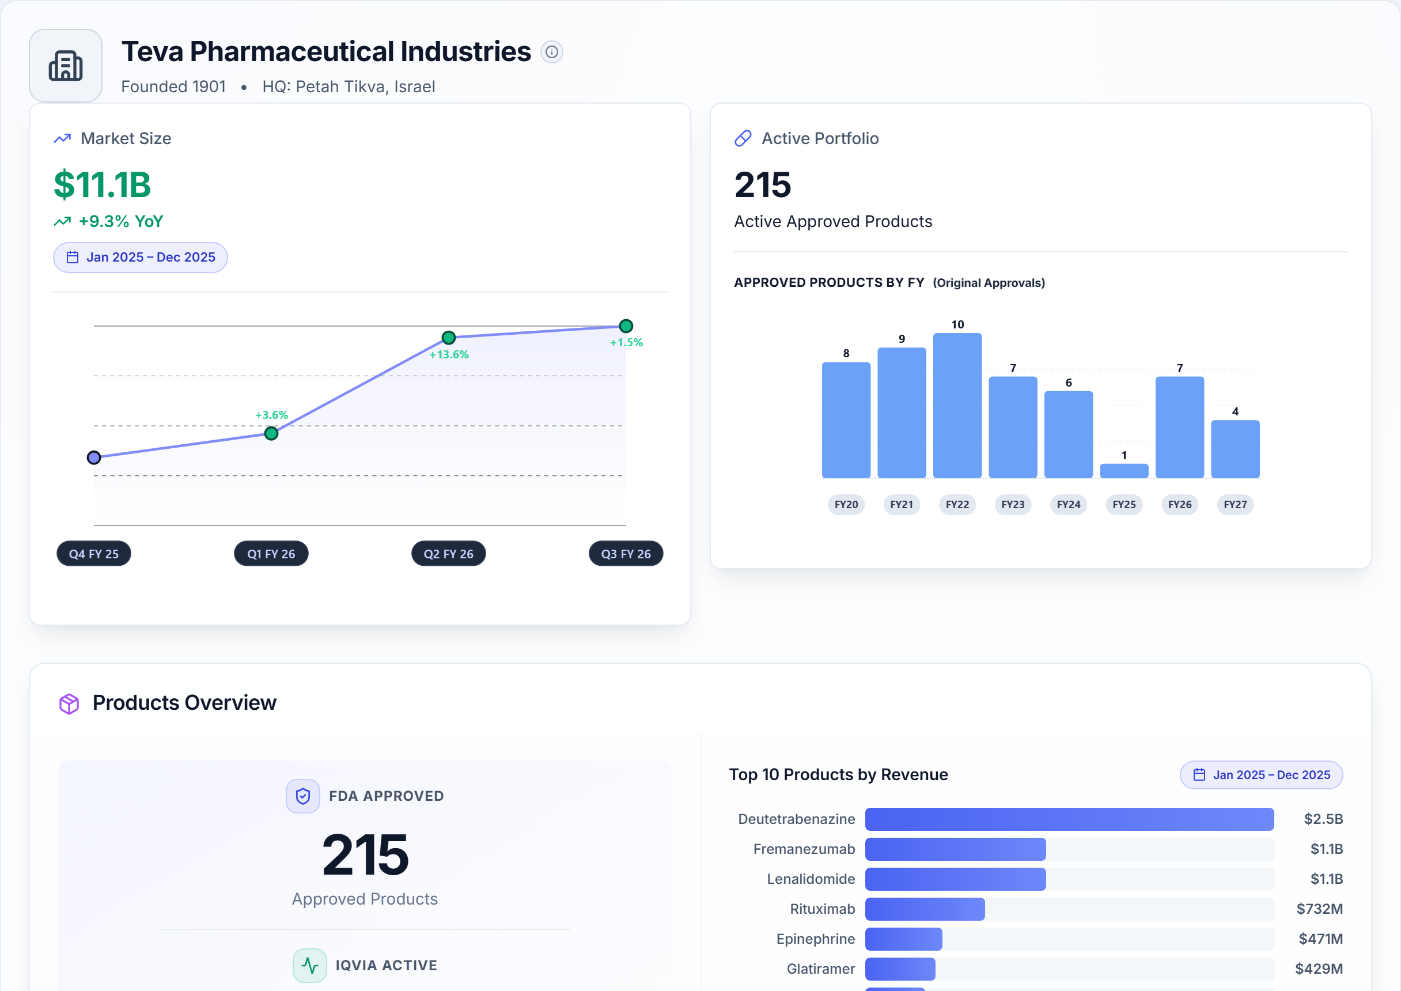This screenshot has width=1401, height=991.
Task: Click the shield icon beside FDA APPROVED
Action: click(303, 796)
